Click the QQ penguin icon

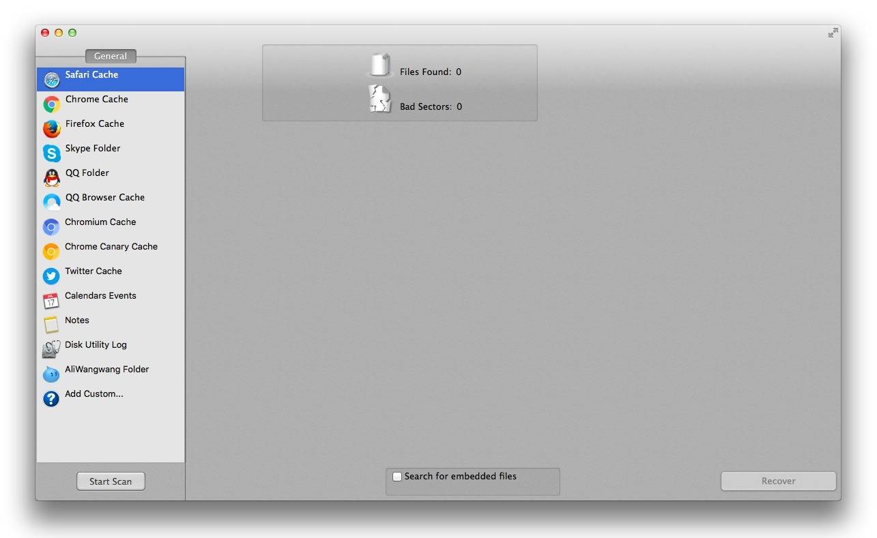(52, 178)
